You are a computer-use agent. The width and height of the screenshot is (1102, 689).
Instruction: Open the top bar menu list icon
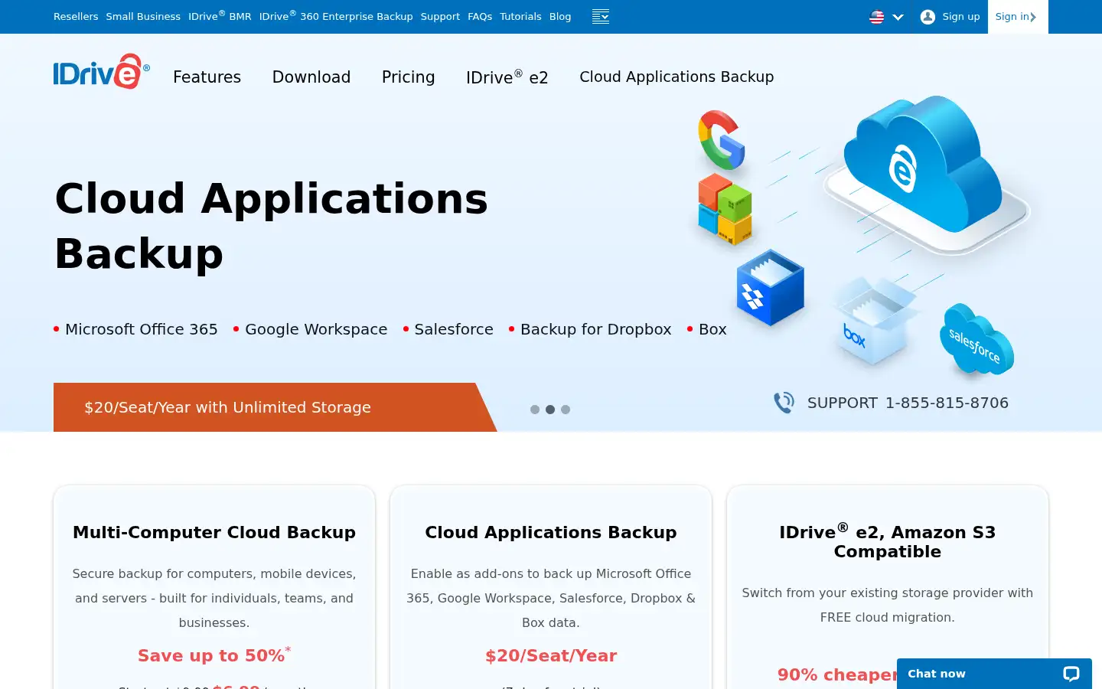[x=601, y=17]
